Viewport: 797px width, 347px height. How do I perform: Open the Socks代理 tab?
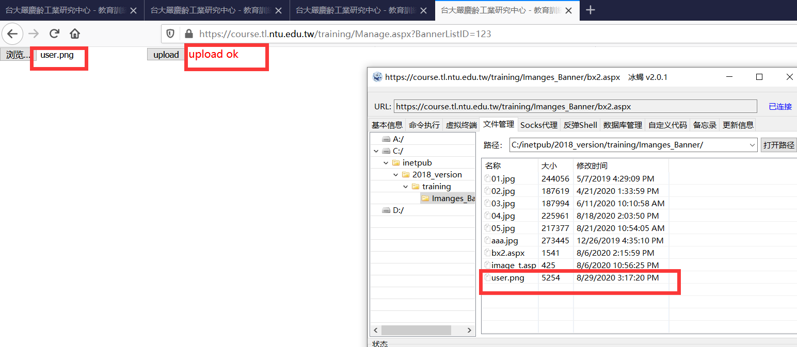pos(539,125)
